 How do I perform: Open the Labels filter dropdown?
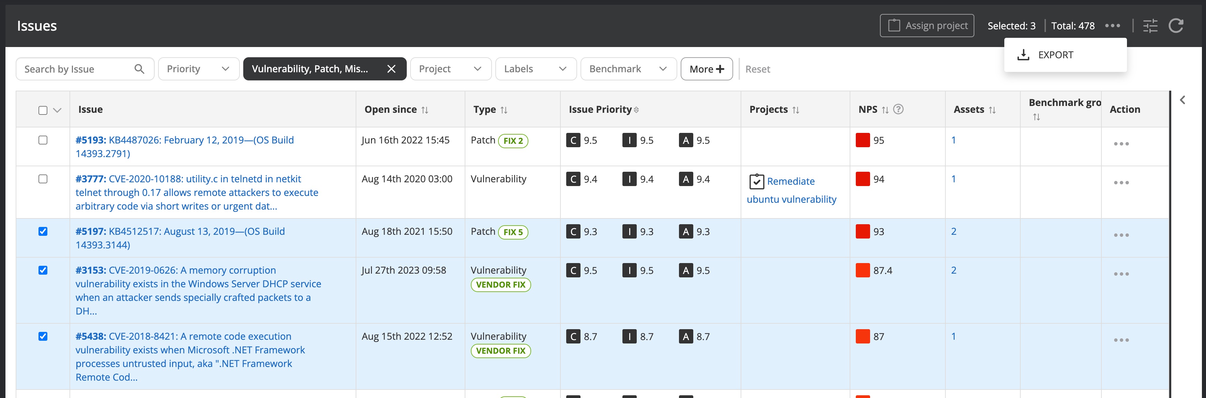pyautogui.click(x=535, y=69)
